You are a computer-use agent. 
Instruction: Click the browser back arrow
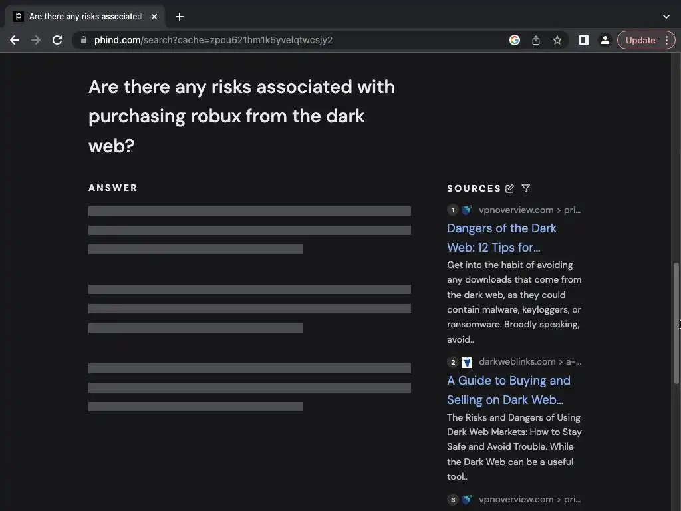pyautogui.click(x=15, y=40)
